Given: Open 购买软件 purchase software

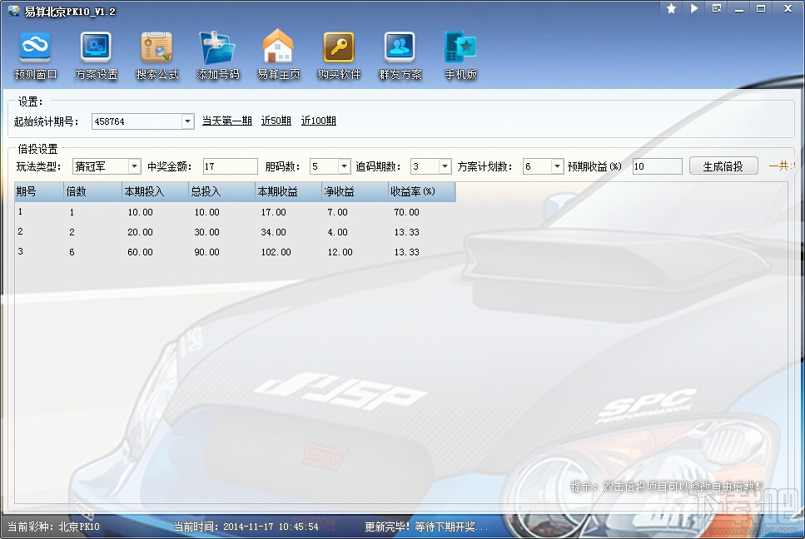Looking at the screenshot, I should pos(339,55).
